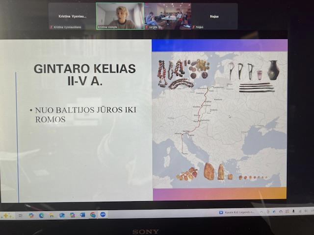Open File Explorer from the taskbar
The width and height of the screenshot is (314, 235).
pos(52,215)
